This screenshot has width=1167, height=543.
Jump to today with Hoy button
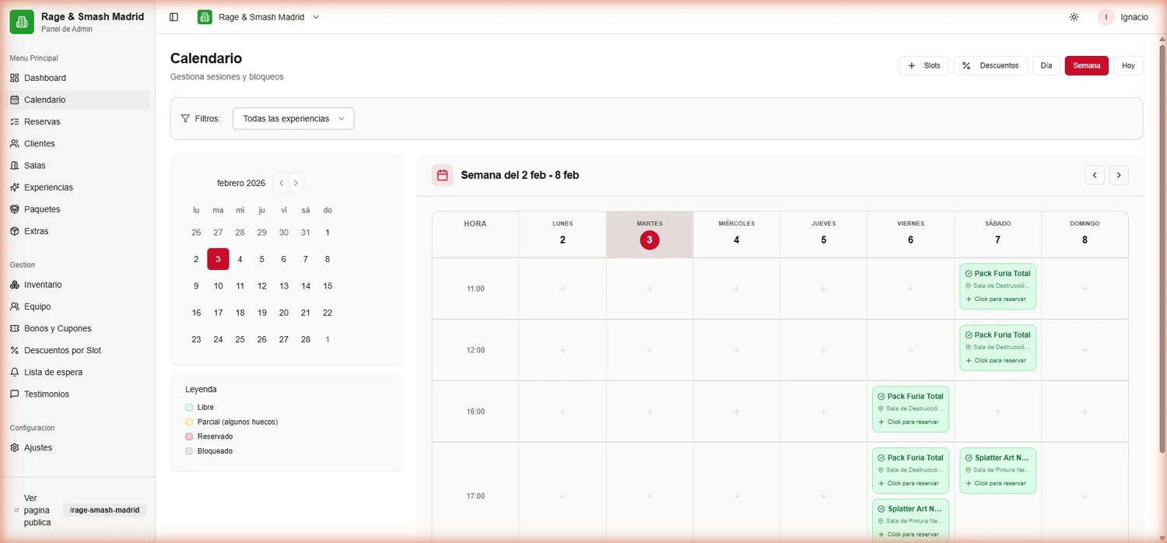click(1128, 65)
